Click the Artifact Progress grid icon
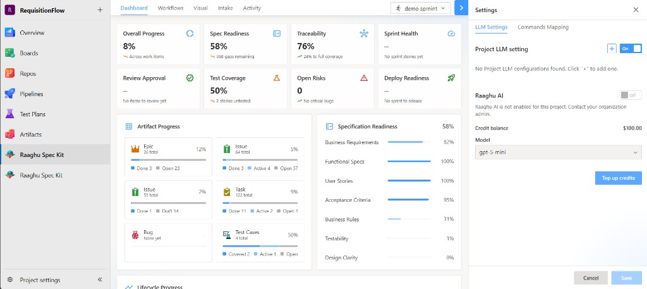This screenshot has width=647, height=289. (129, 126)
